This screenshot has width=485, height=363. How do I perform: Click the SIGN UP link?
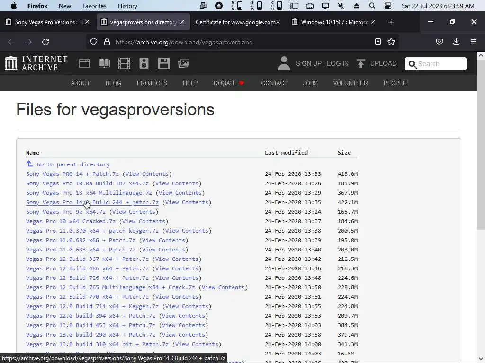pyautogui.click(x=308, y=64)
